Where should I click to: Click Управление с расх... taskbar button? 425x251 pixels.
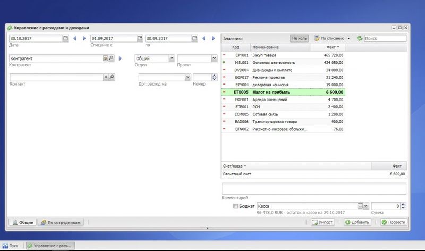50,246
